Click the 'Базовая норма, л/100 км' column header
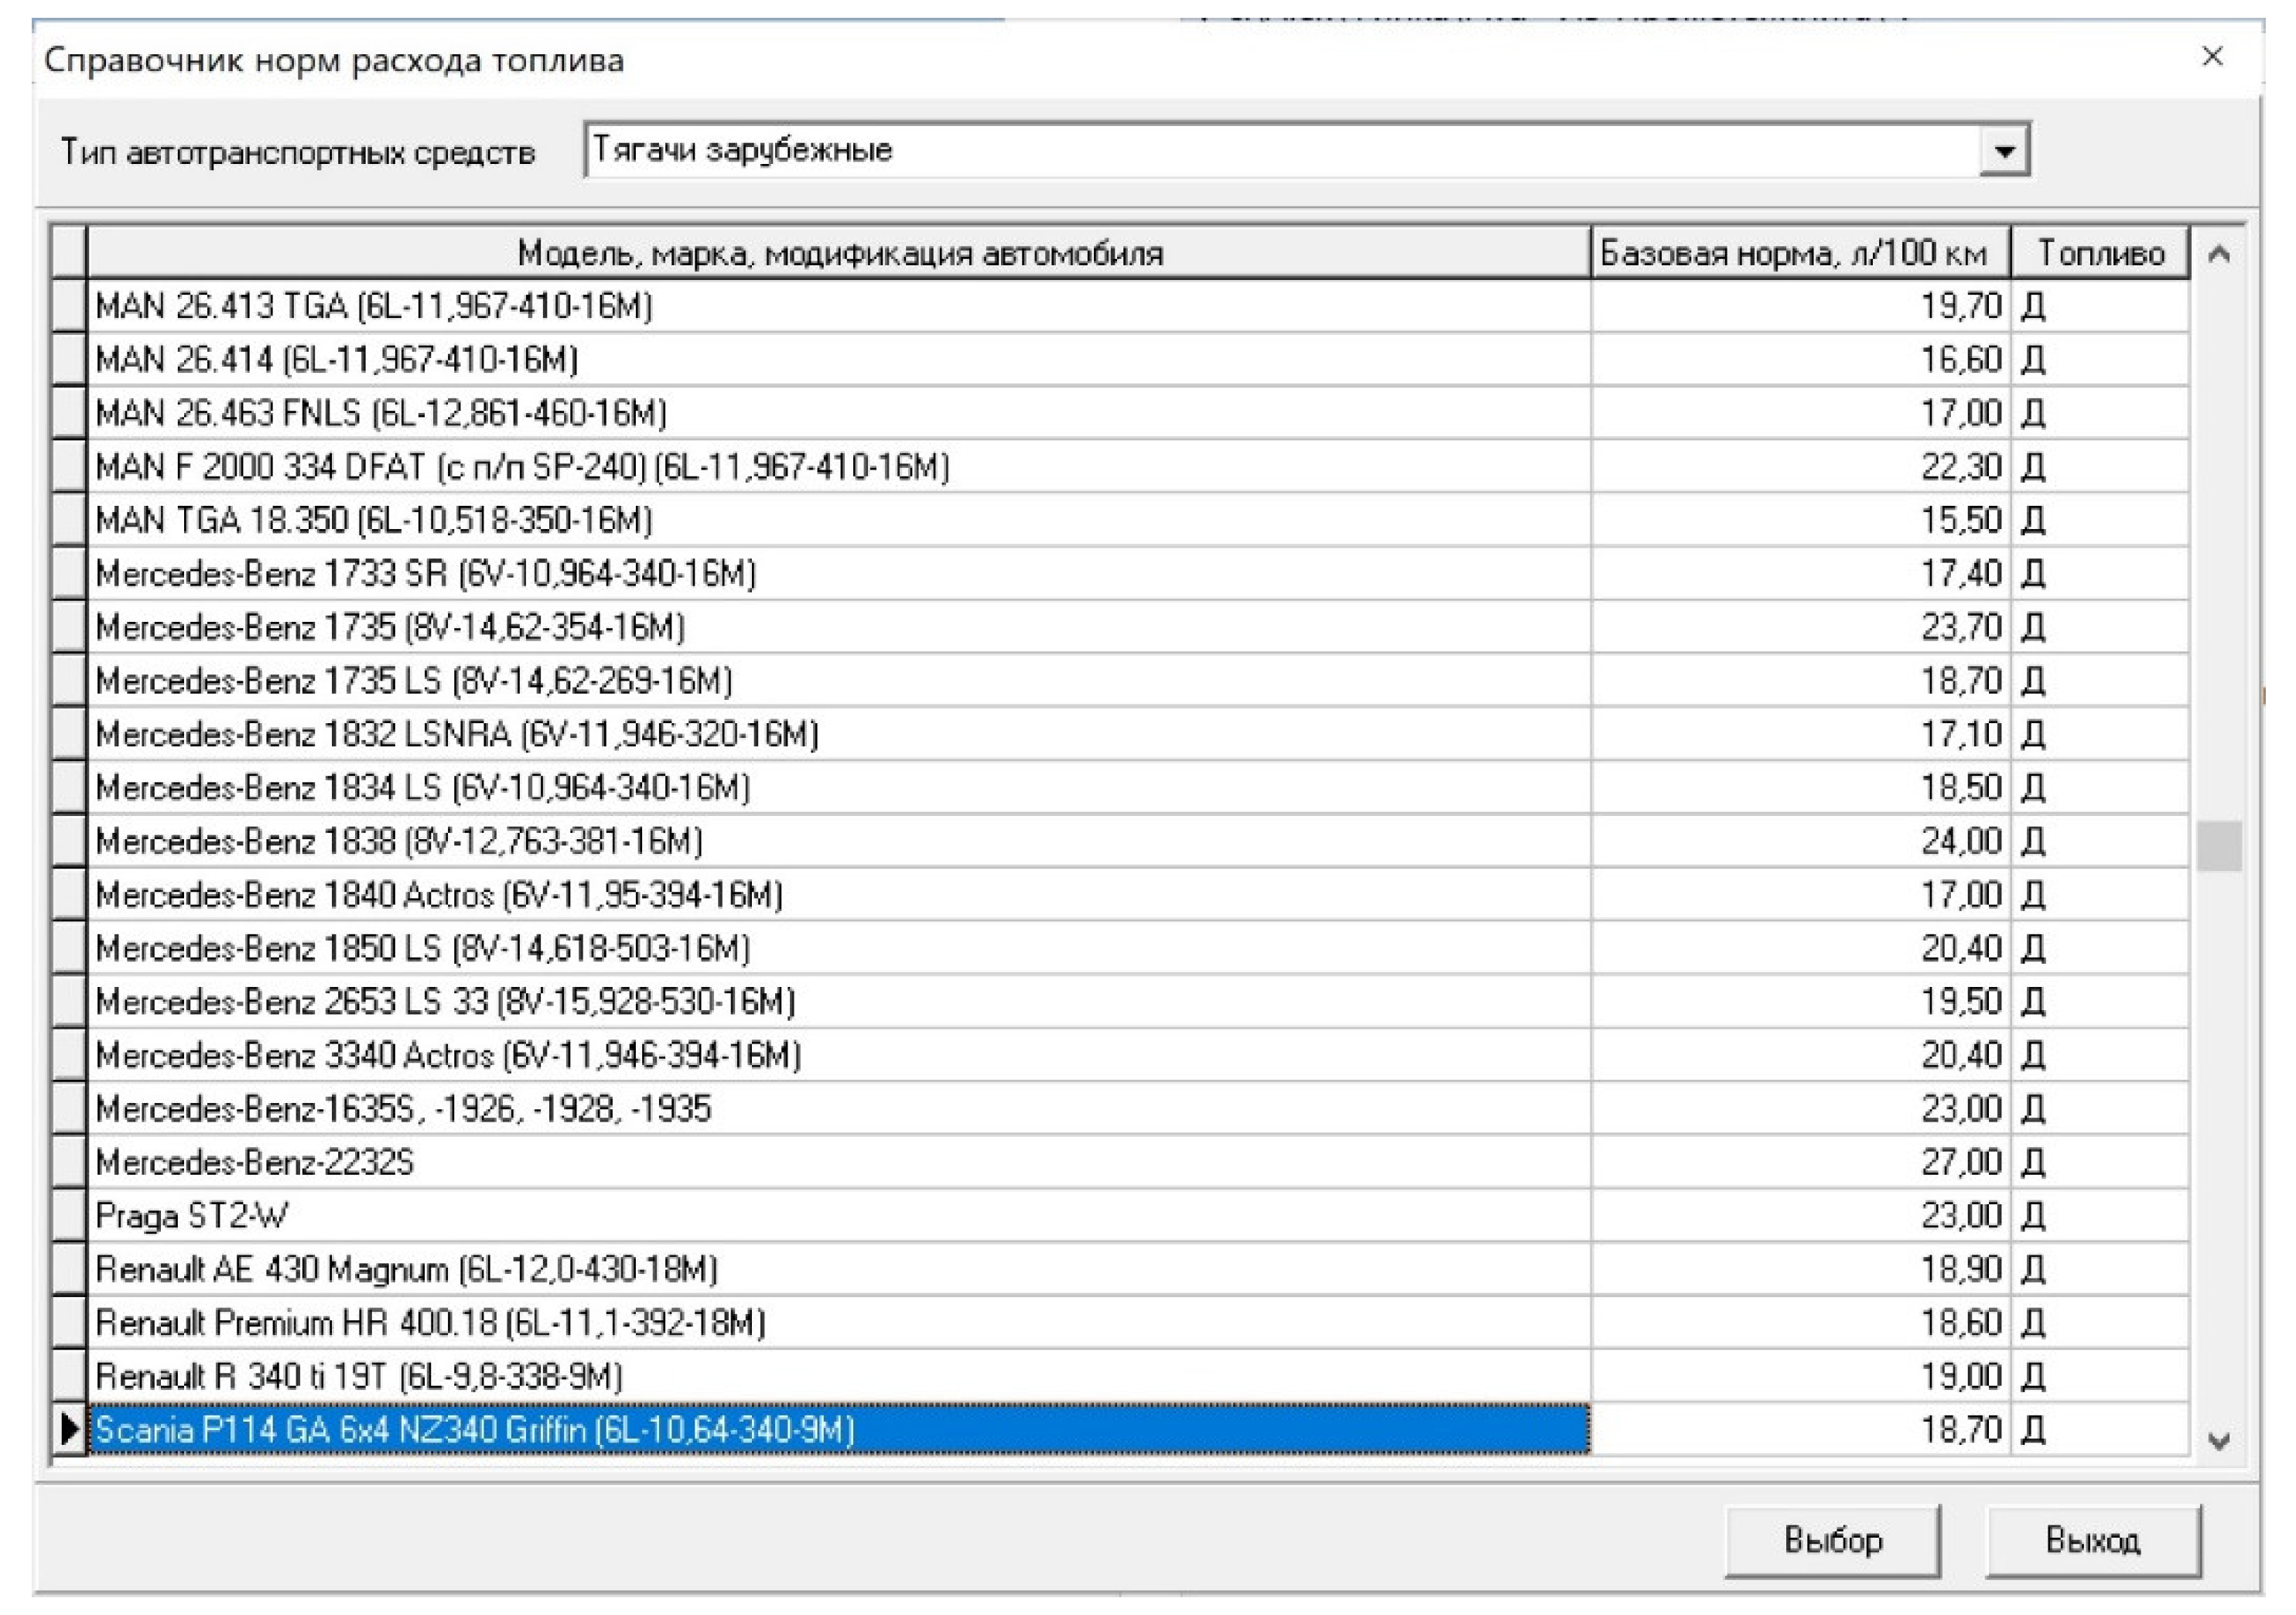This screenshot has height=1615, width=2296. tap(1800, 254)
